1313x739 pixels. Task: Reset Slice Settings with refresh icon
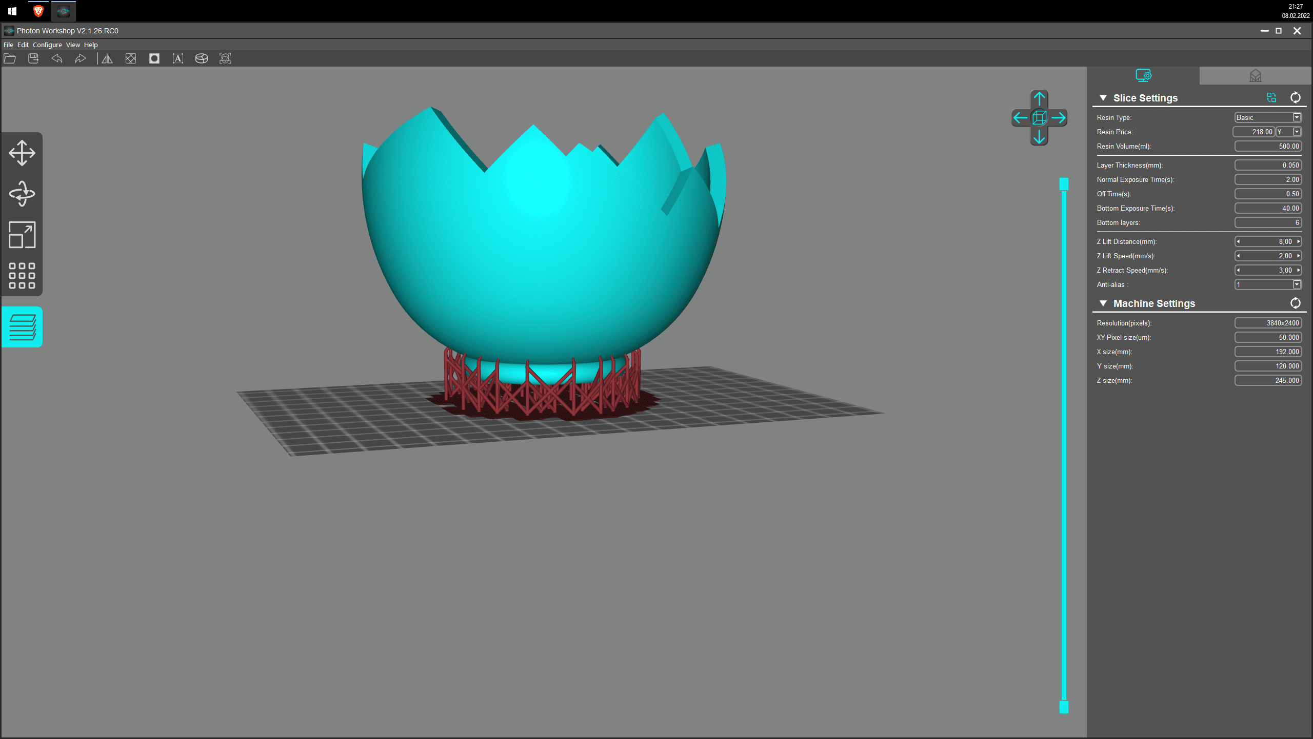1295,98
